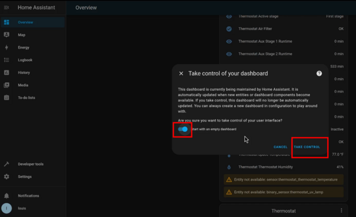Click the To-do lists clipboard icon
This screenshot has height=217, width=356.
pos(6,97)
